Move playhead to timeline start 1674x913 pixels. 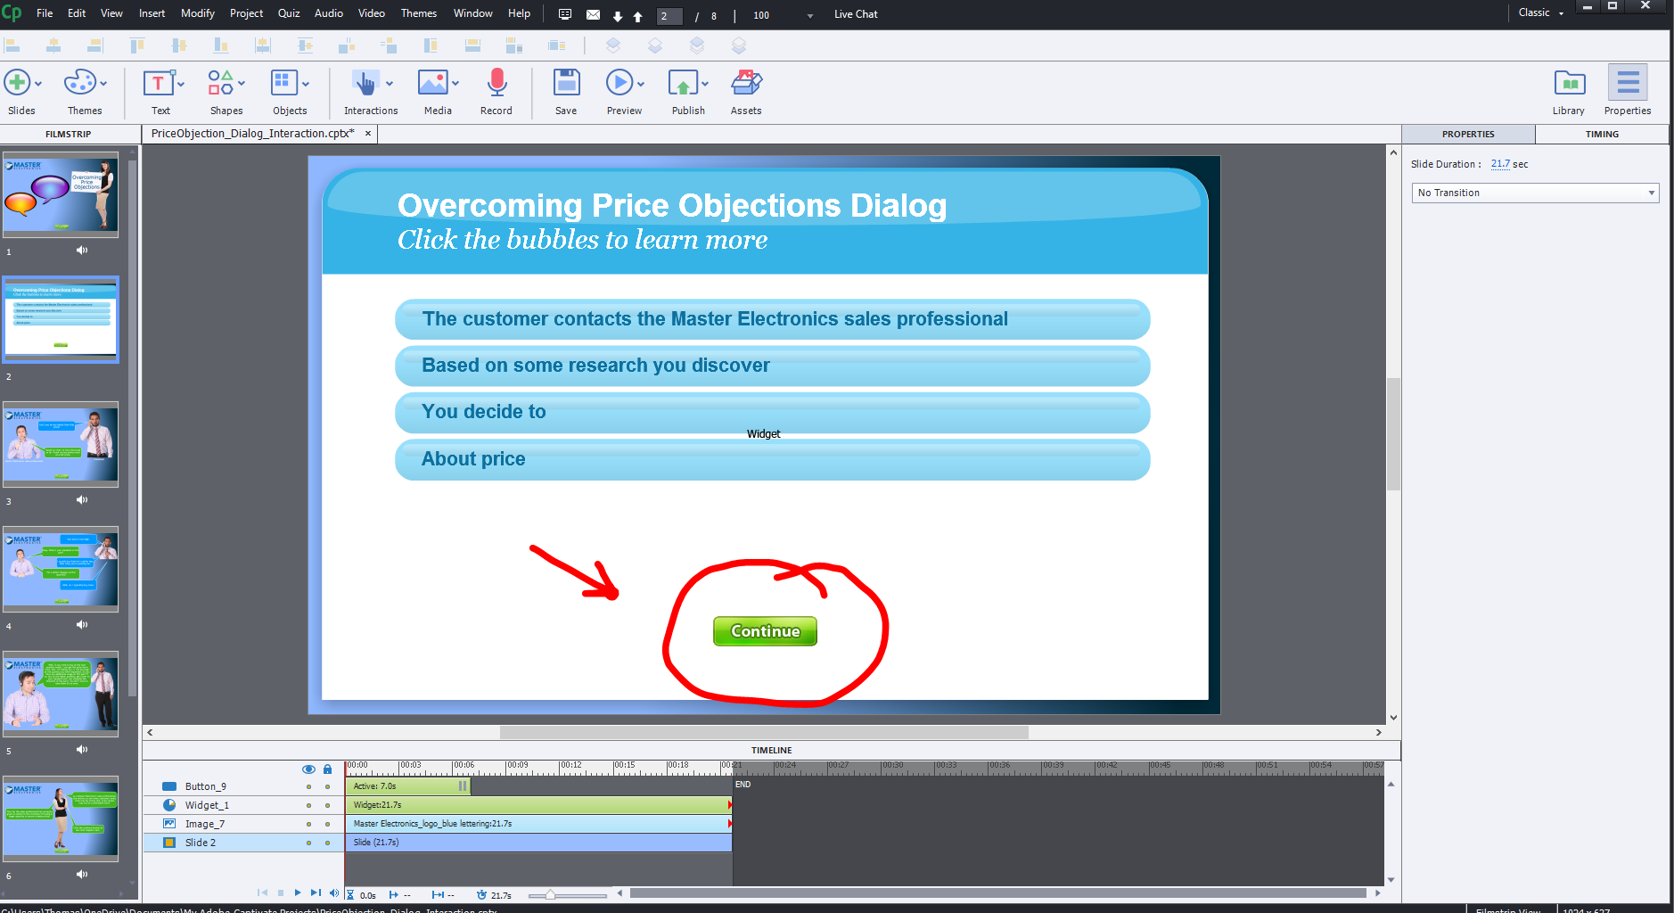(x=263, y=892)
